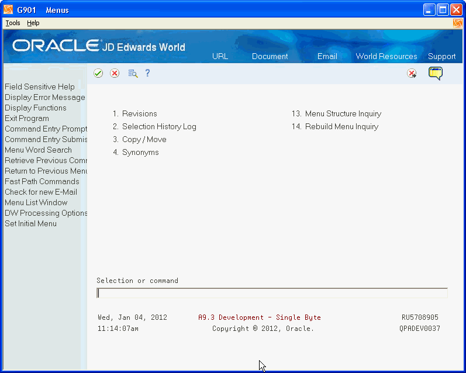Click the RU5708905 user ID text
The height and width of the screenshot is (373, 466).
click(x=420, y=317)
